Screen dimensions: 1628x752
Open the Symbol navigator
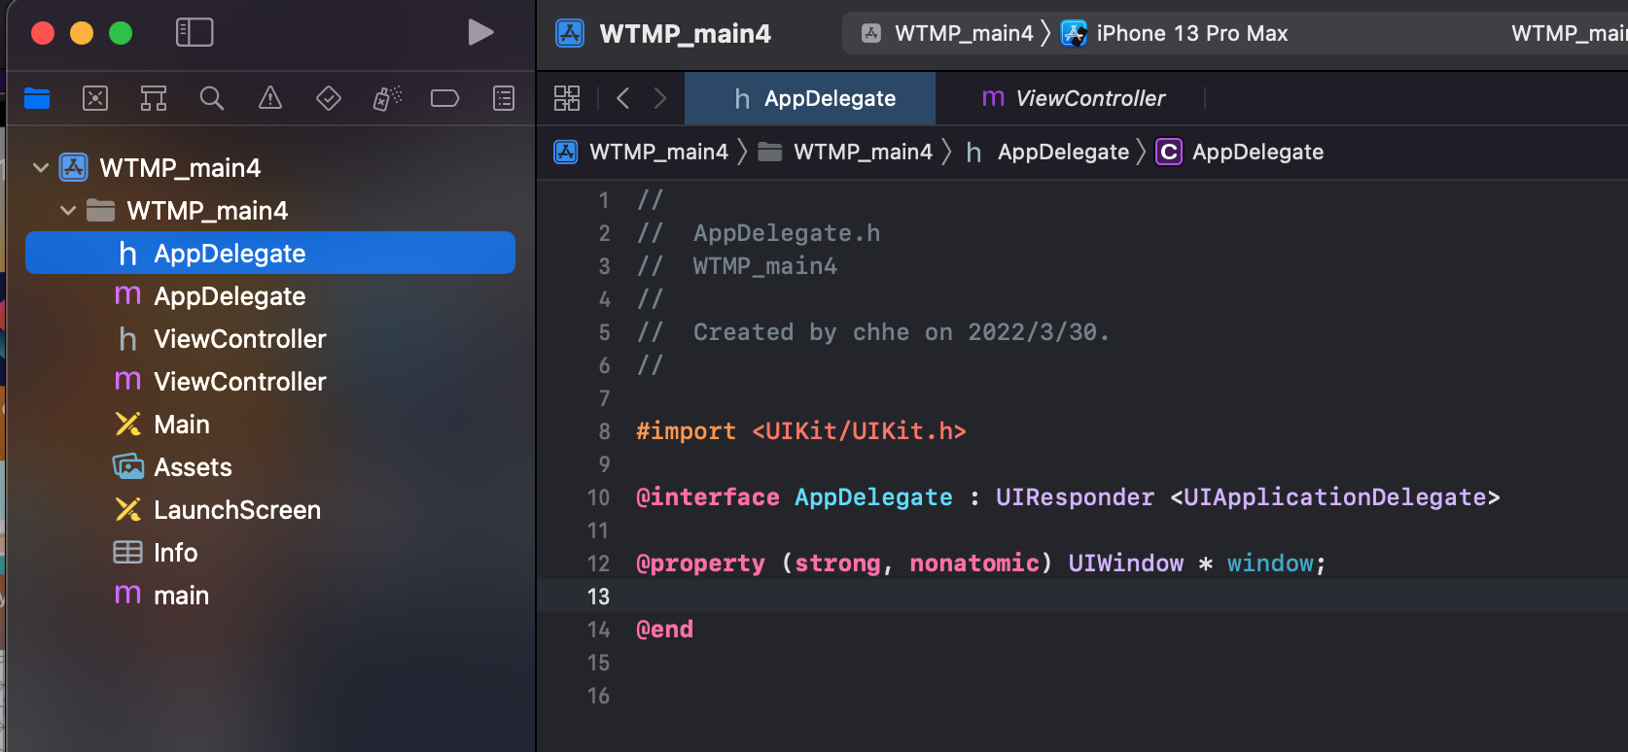[x=154, y=98]
